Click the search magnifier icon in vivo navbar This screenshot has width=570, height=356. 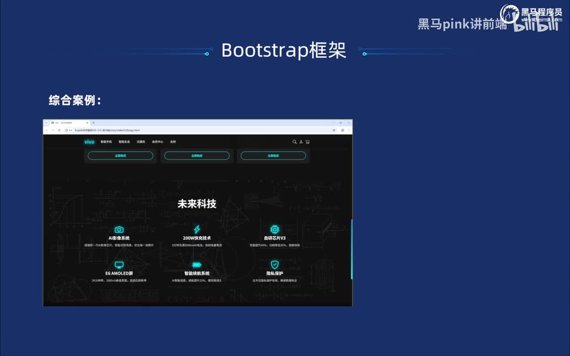(x=294, y=142)
